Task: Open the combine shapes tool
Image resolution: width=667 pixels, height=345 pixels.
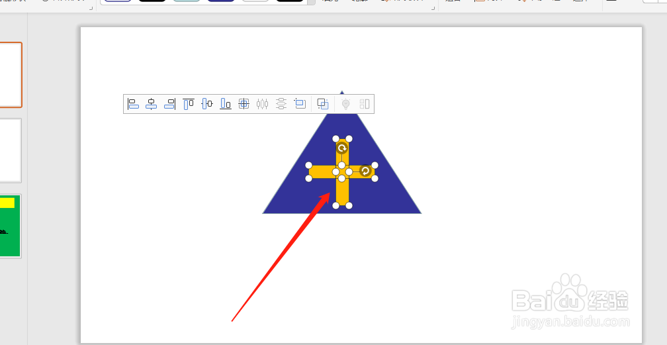Action: coord(323,104)
